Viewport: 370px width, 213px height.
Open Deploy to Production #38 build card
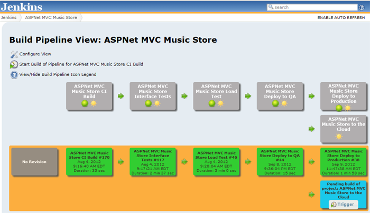tap(344, 162)
